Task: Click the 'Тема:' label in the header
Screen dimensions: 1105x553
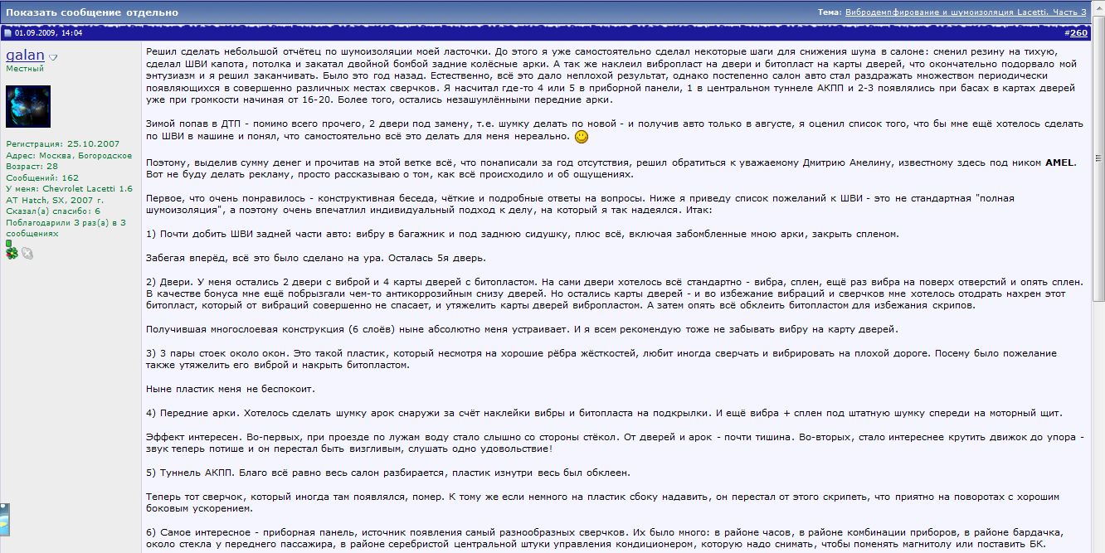Action: 830,12
